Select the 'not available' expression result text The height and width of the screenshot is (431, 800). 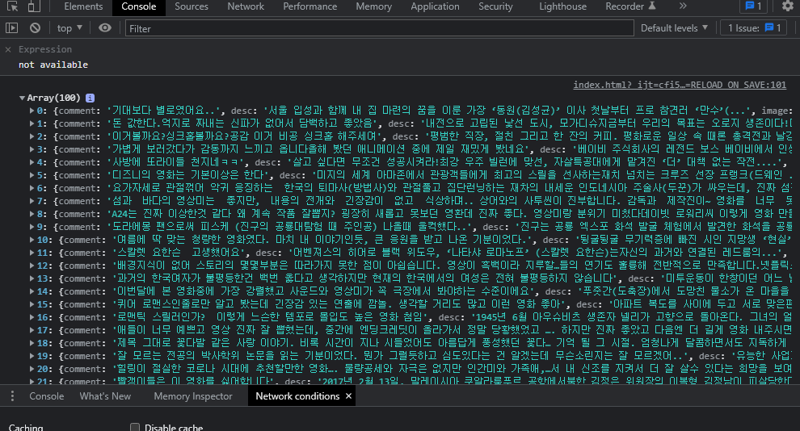[53, 65]
